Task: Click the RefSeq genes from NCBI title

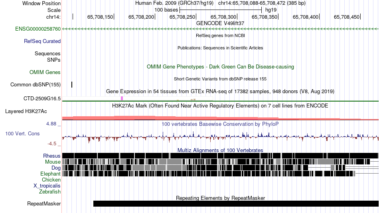Action: (220, 35)
